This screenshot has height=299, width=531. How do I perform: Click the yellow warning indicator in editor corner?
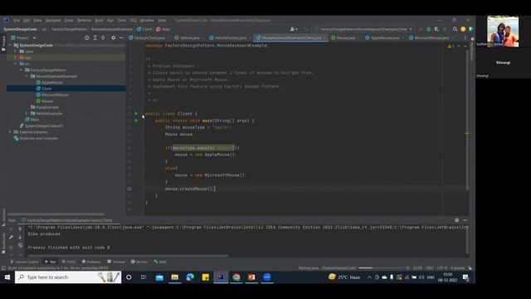451,47
